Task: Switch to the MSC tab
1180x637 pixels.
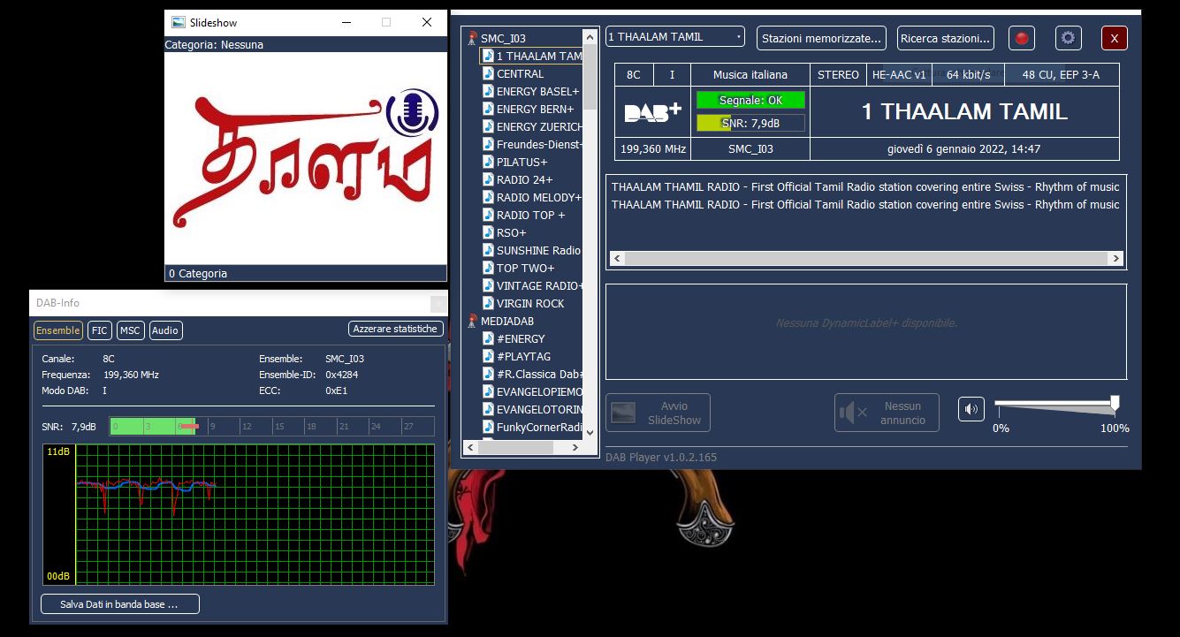Action: point(130,330)
